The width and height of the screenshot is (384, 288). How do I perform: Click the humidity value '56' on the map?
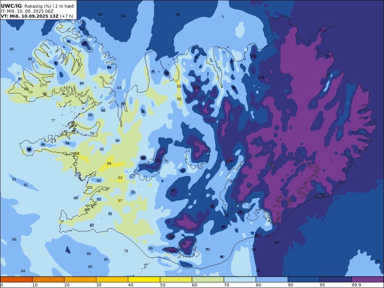click(x=109, y=163)
